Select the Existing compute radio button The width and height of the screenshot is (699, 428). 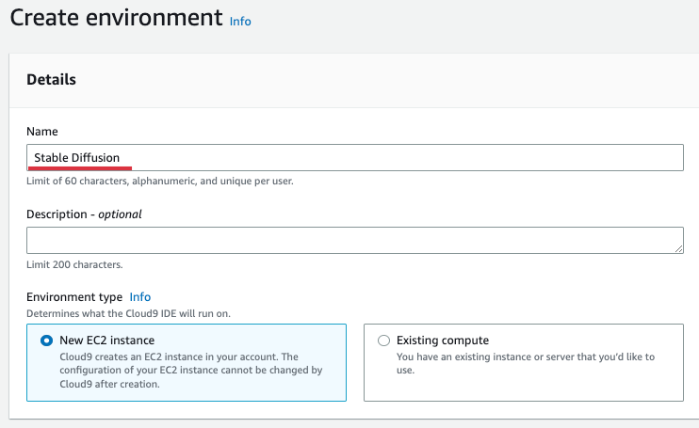pos(383,341)
